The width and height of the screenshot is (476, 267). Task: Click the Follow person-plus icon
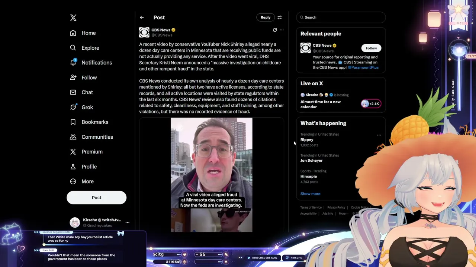pyautogui.click(x=73, y=78)
